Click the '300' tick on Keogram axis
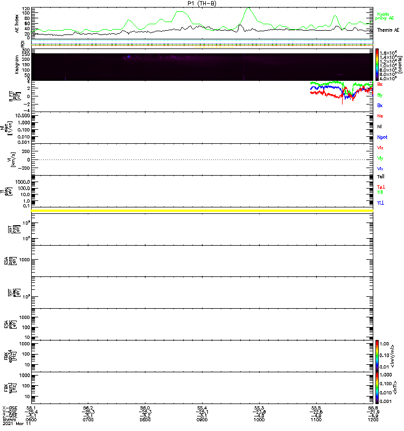This screenshot has width=404, height=431. (x=26, y=50)
